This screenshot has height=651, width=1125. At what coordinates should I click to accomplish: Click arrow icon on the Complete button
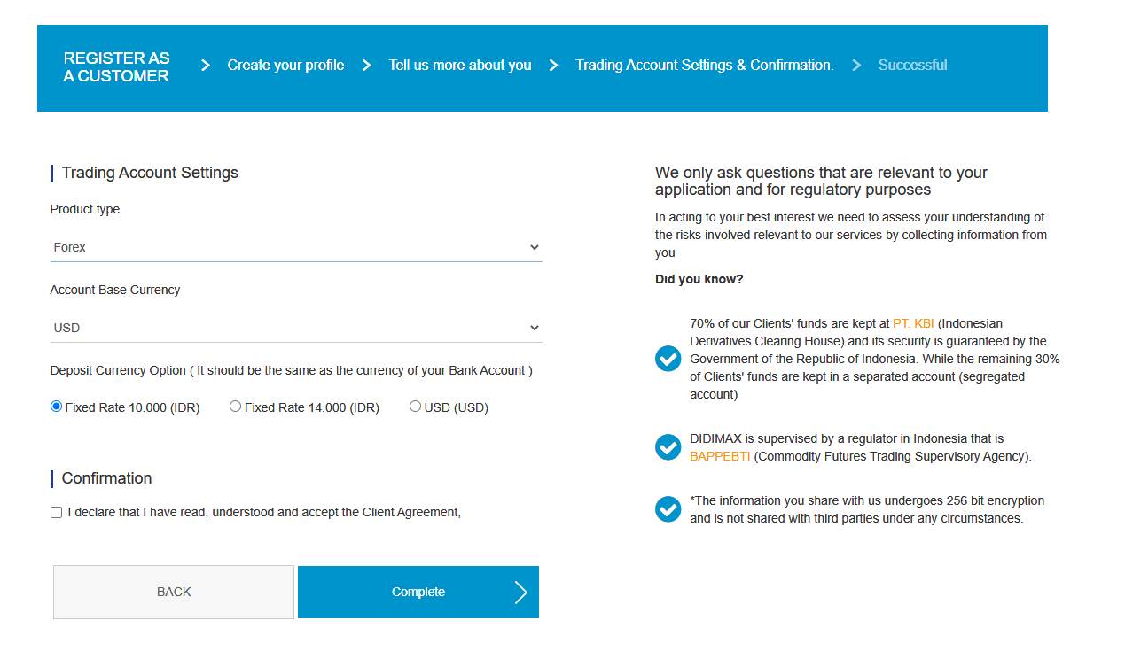(x=521, y=593)
